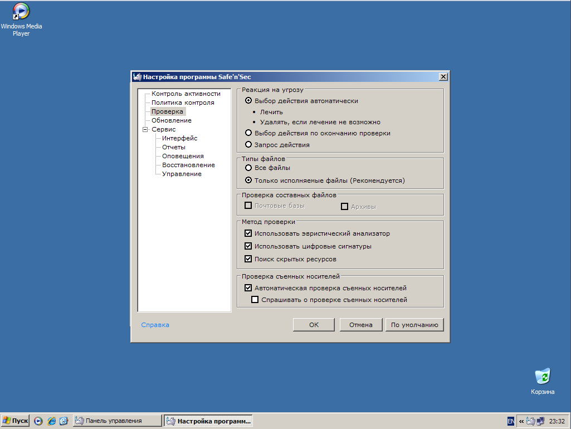This screenshot has height=429, width=571.
Task: Toggle the Почтовые базы checkbox
Action: pyautogui.click(x=248, y=206)
